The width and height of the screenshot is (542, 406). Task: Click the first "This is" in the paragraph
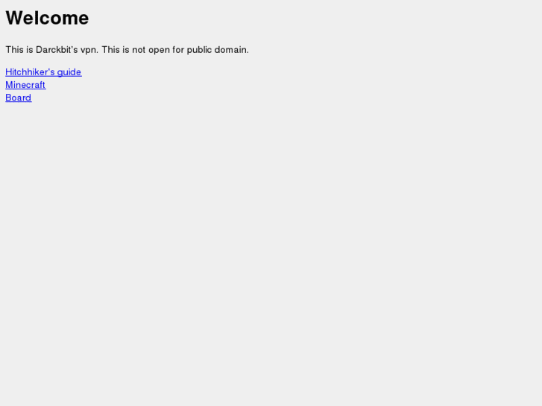pos(19,50)
